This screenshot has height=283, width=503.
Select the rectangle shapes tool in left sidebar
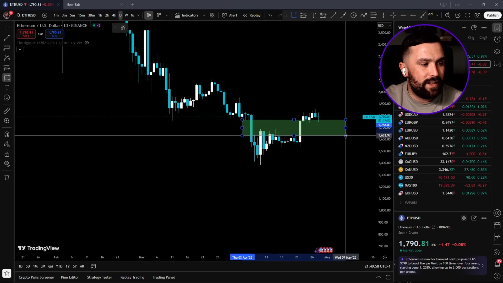pos(7,78)
